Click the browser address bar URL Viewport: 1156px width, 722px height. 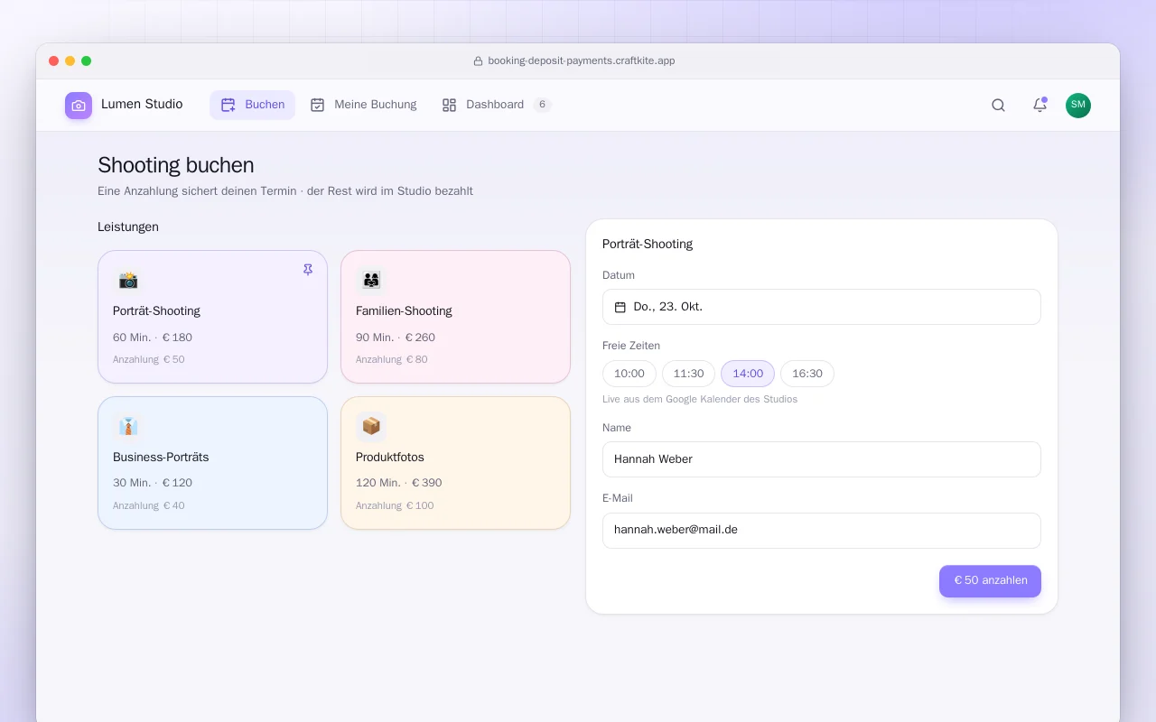tap(582, 61)
